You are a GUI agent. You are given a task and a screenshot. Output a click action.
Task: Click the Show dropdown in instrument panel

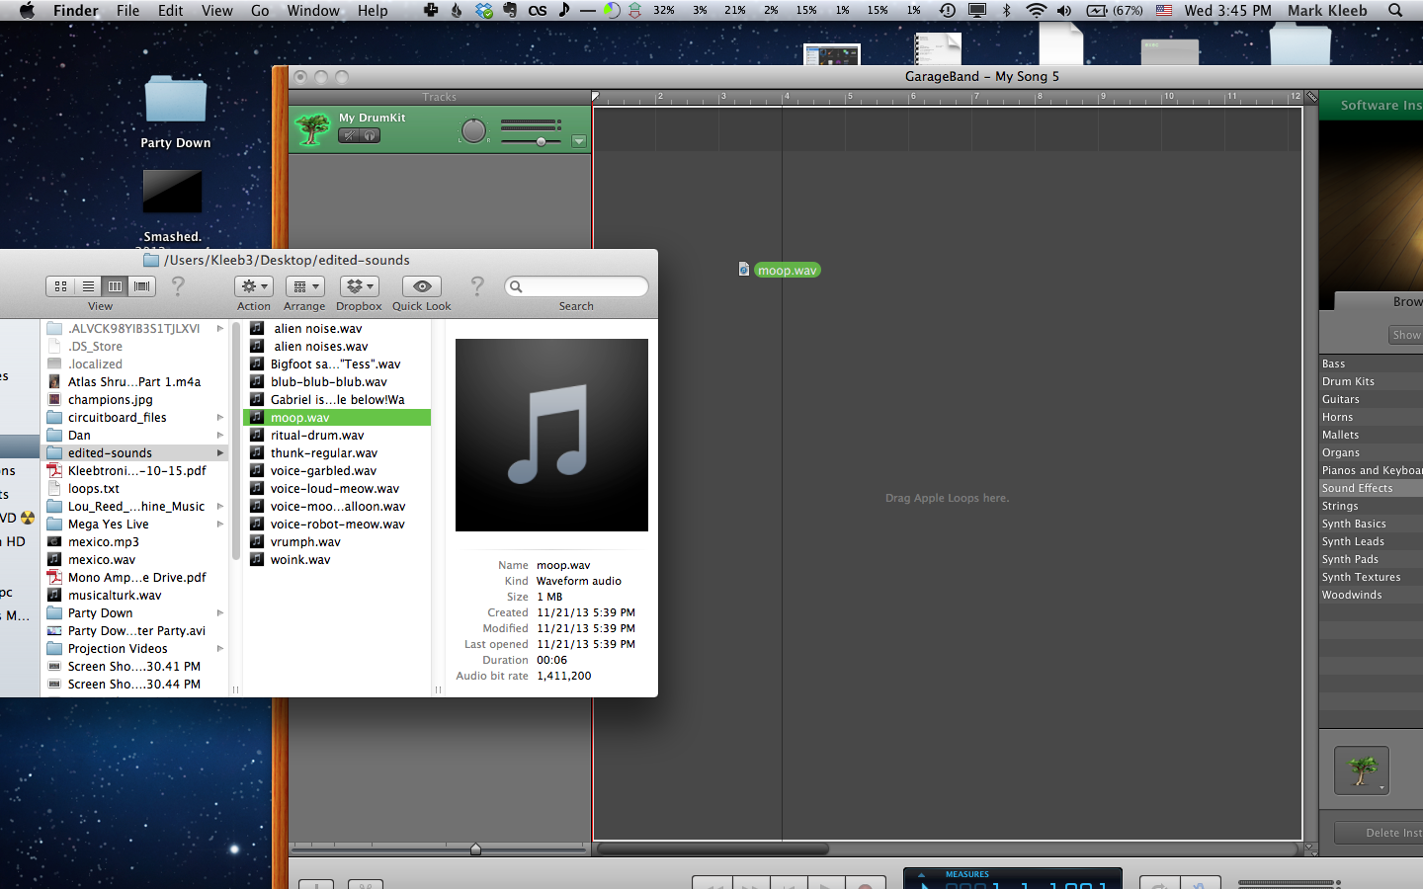tap(1405, 335)
